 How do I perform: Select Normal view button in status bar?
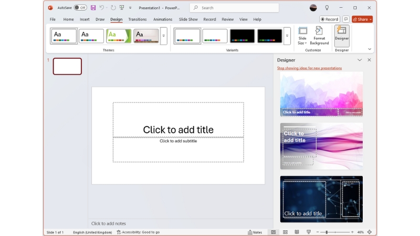click(274, 232)
